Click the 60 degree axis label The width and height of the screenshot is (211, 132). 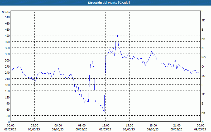click(8, 110)
